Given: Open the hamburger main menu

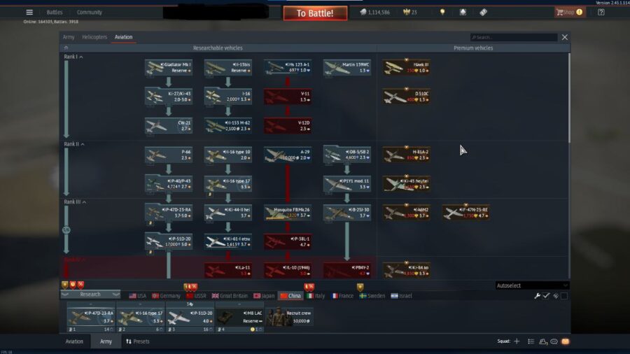Looking at the screenshot, I should pos(29,12).
